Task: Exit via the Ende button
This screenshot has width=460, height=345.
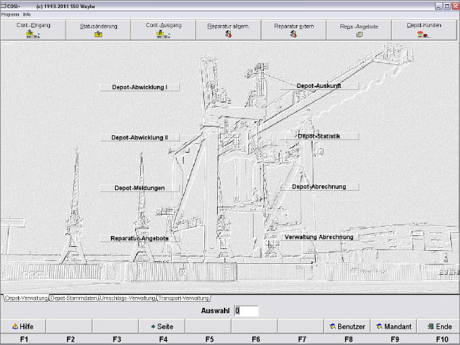Action: pyautogui.click(x=439, y=326)
